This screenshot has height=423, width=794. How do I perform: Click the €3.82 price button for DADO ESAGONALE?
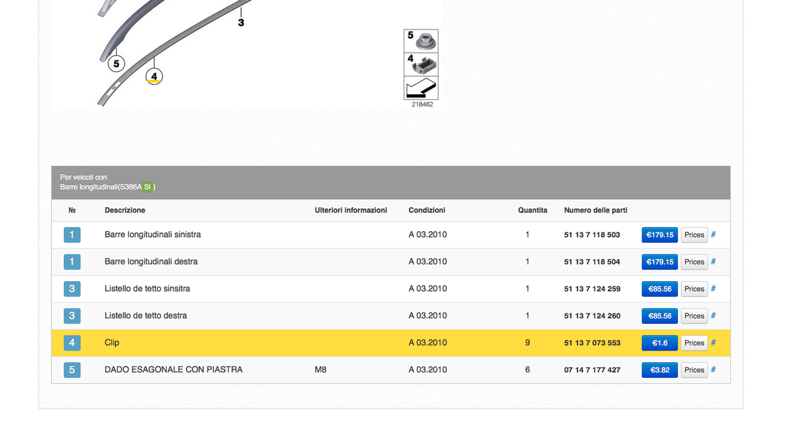(659, 370)
